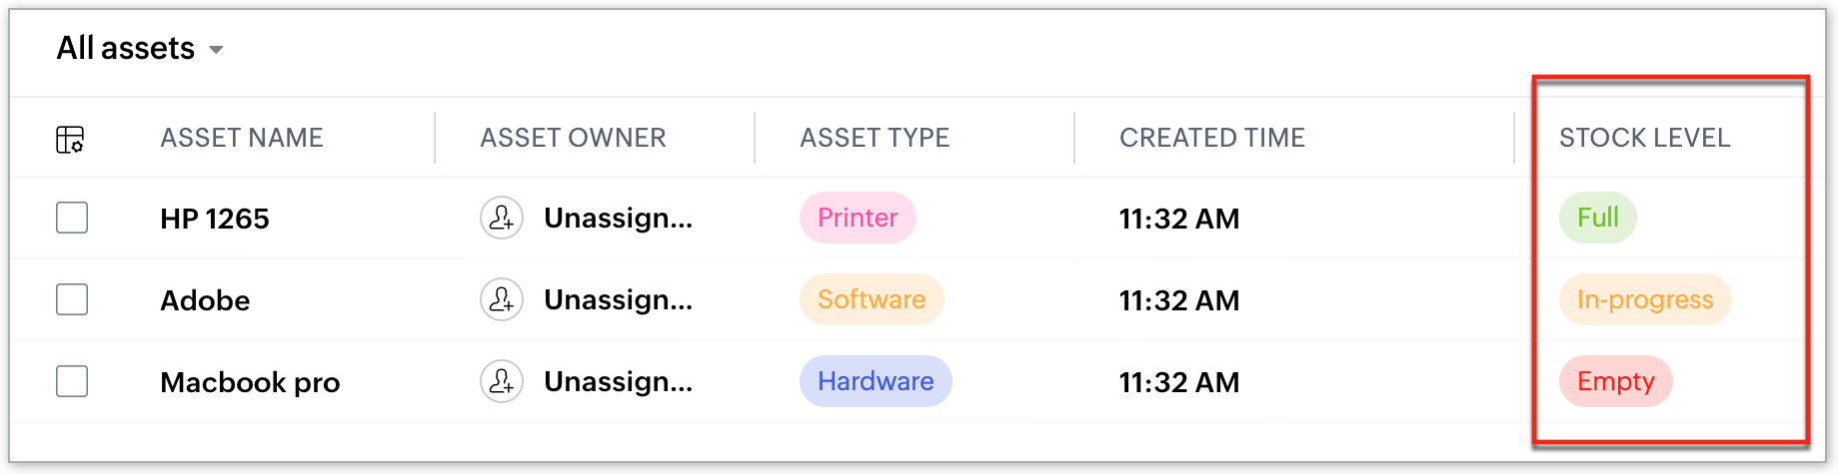Image resolution: width=1839 pixels, height=475 pixels.
Task: Click the In-progress stock level badge
Action: pyautogui.click(x=1645, y=299)
